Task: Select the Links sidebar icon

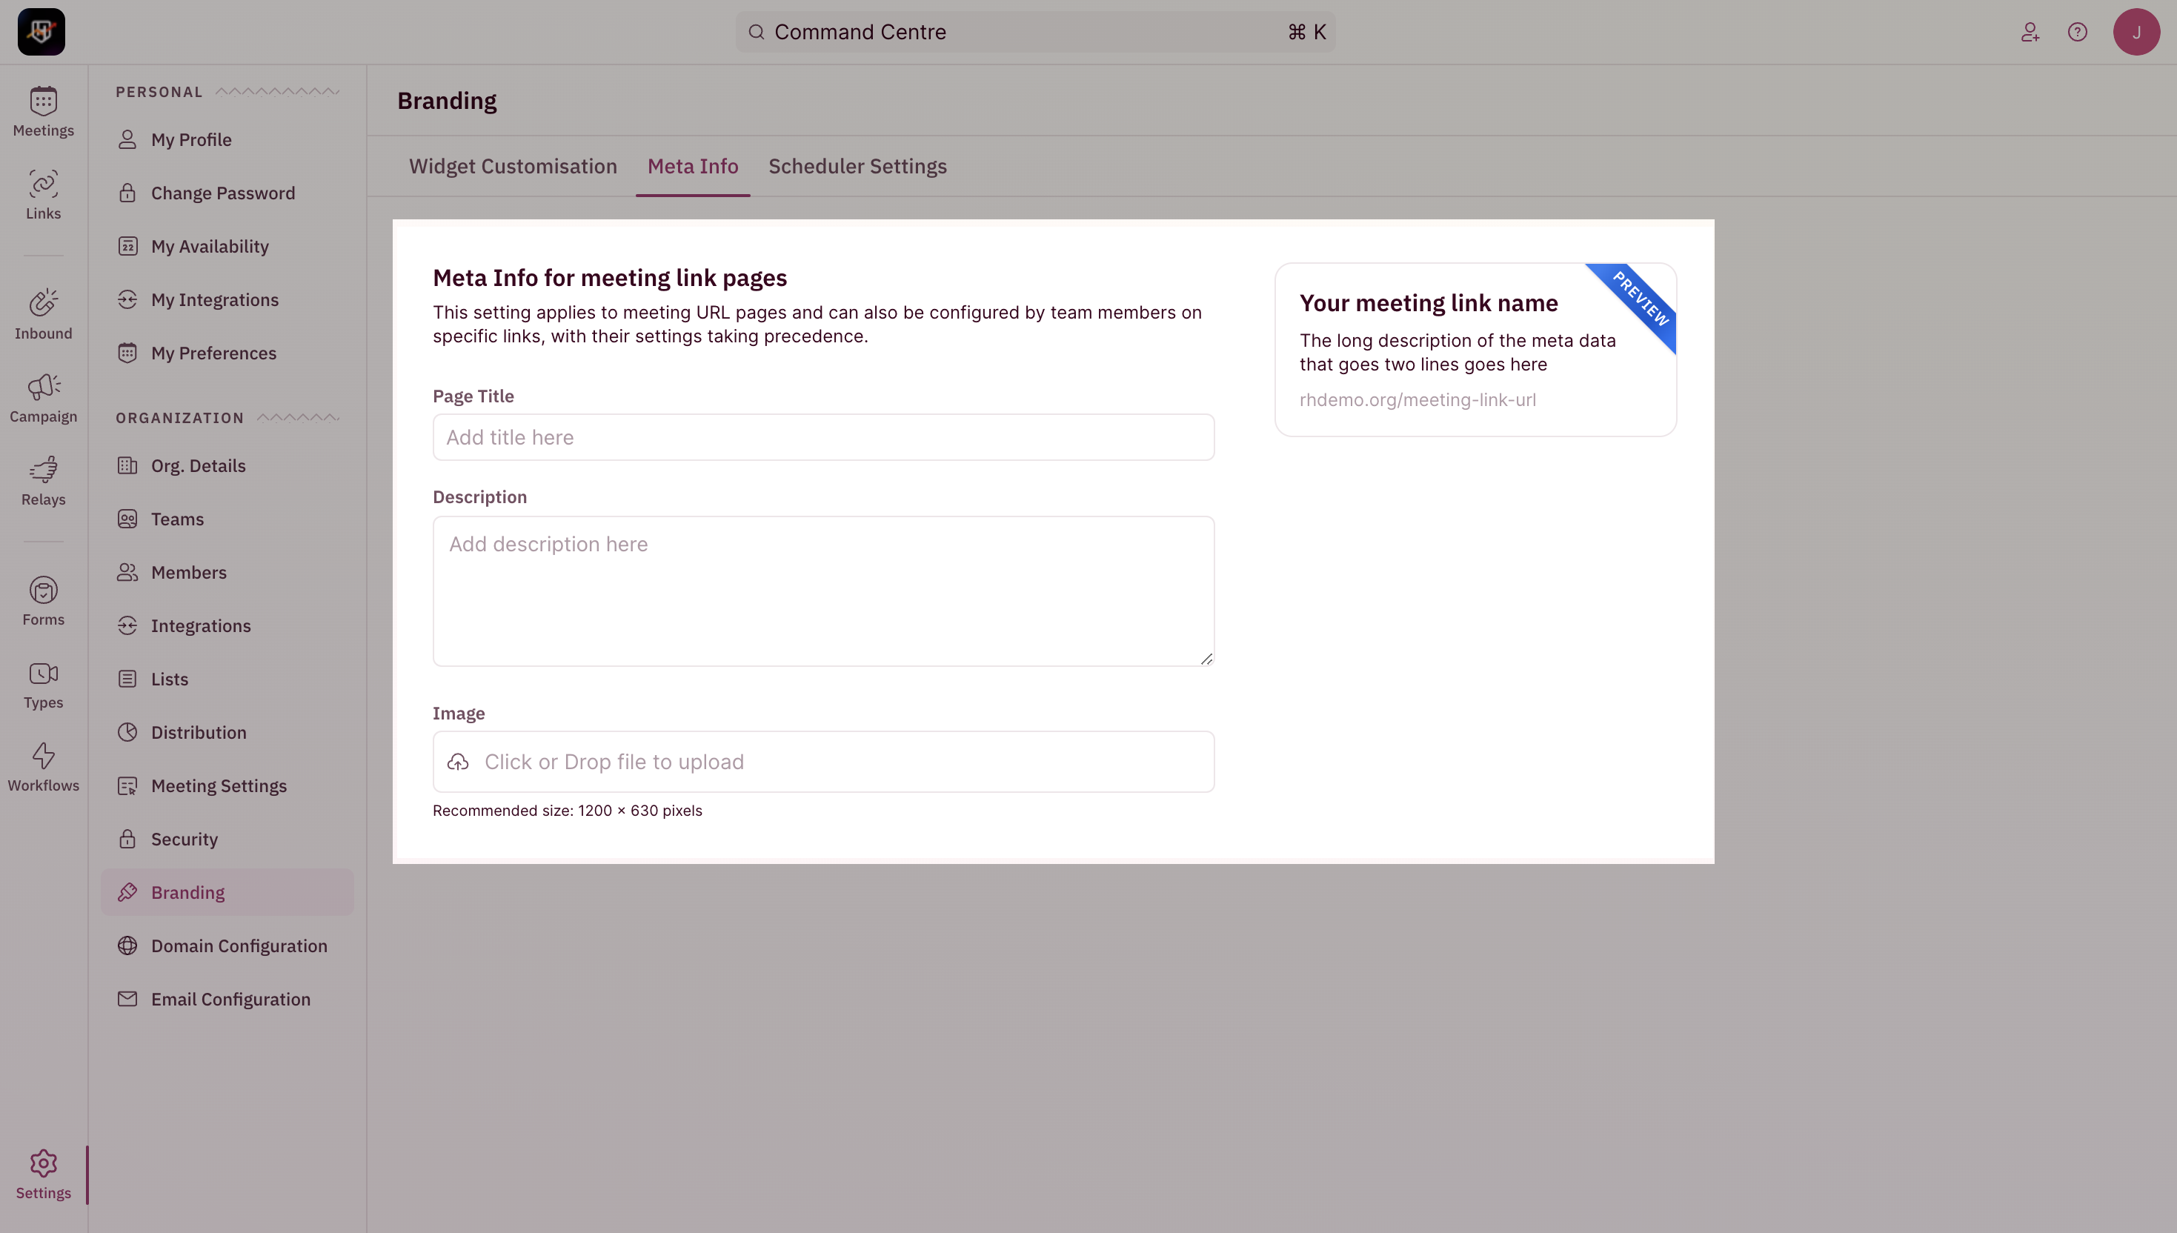Action: 43,195
